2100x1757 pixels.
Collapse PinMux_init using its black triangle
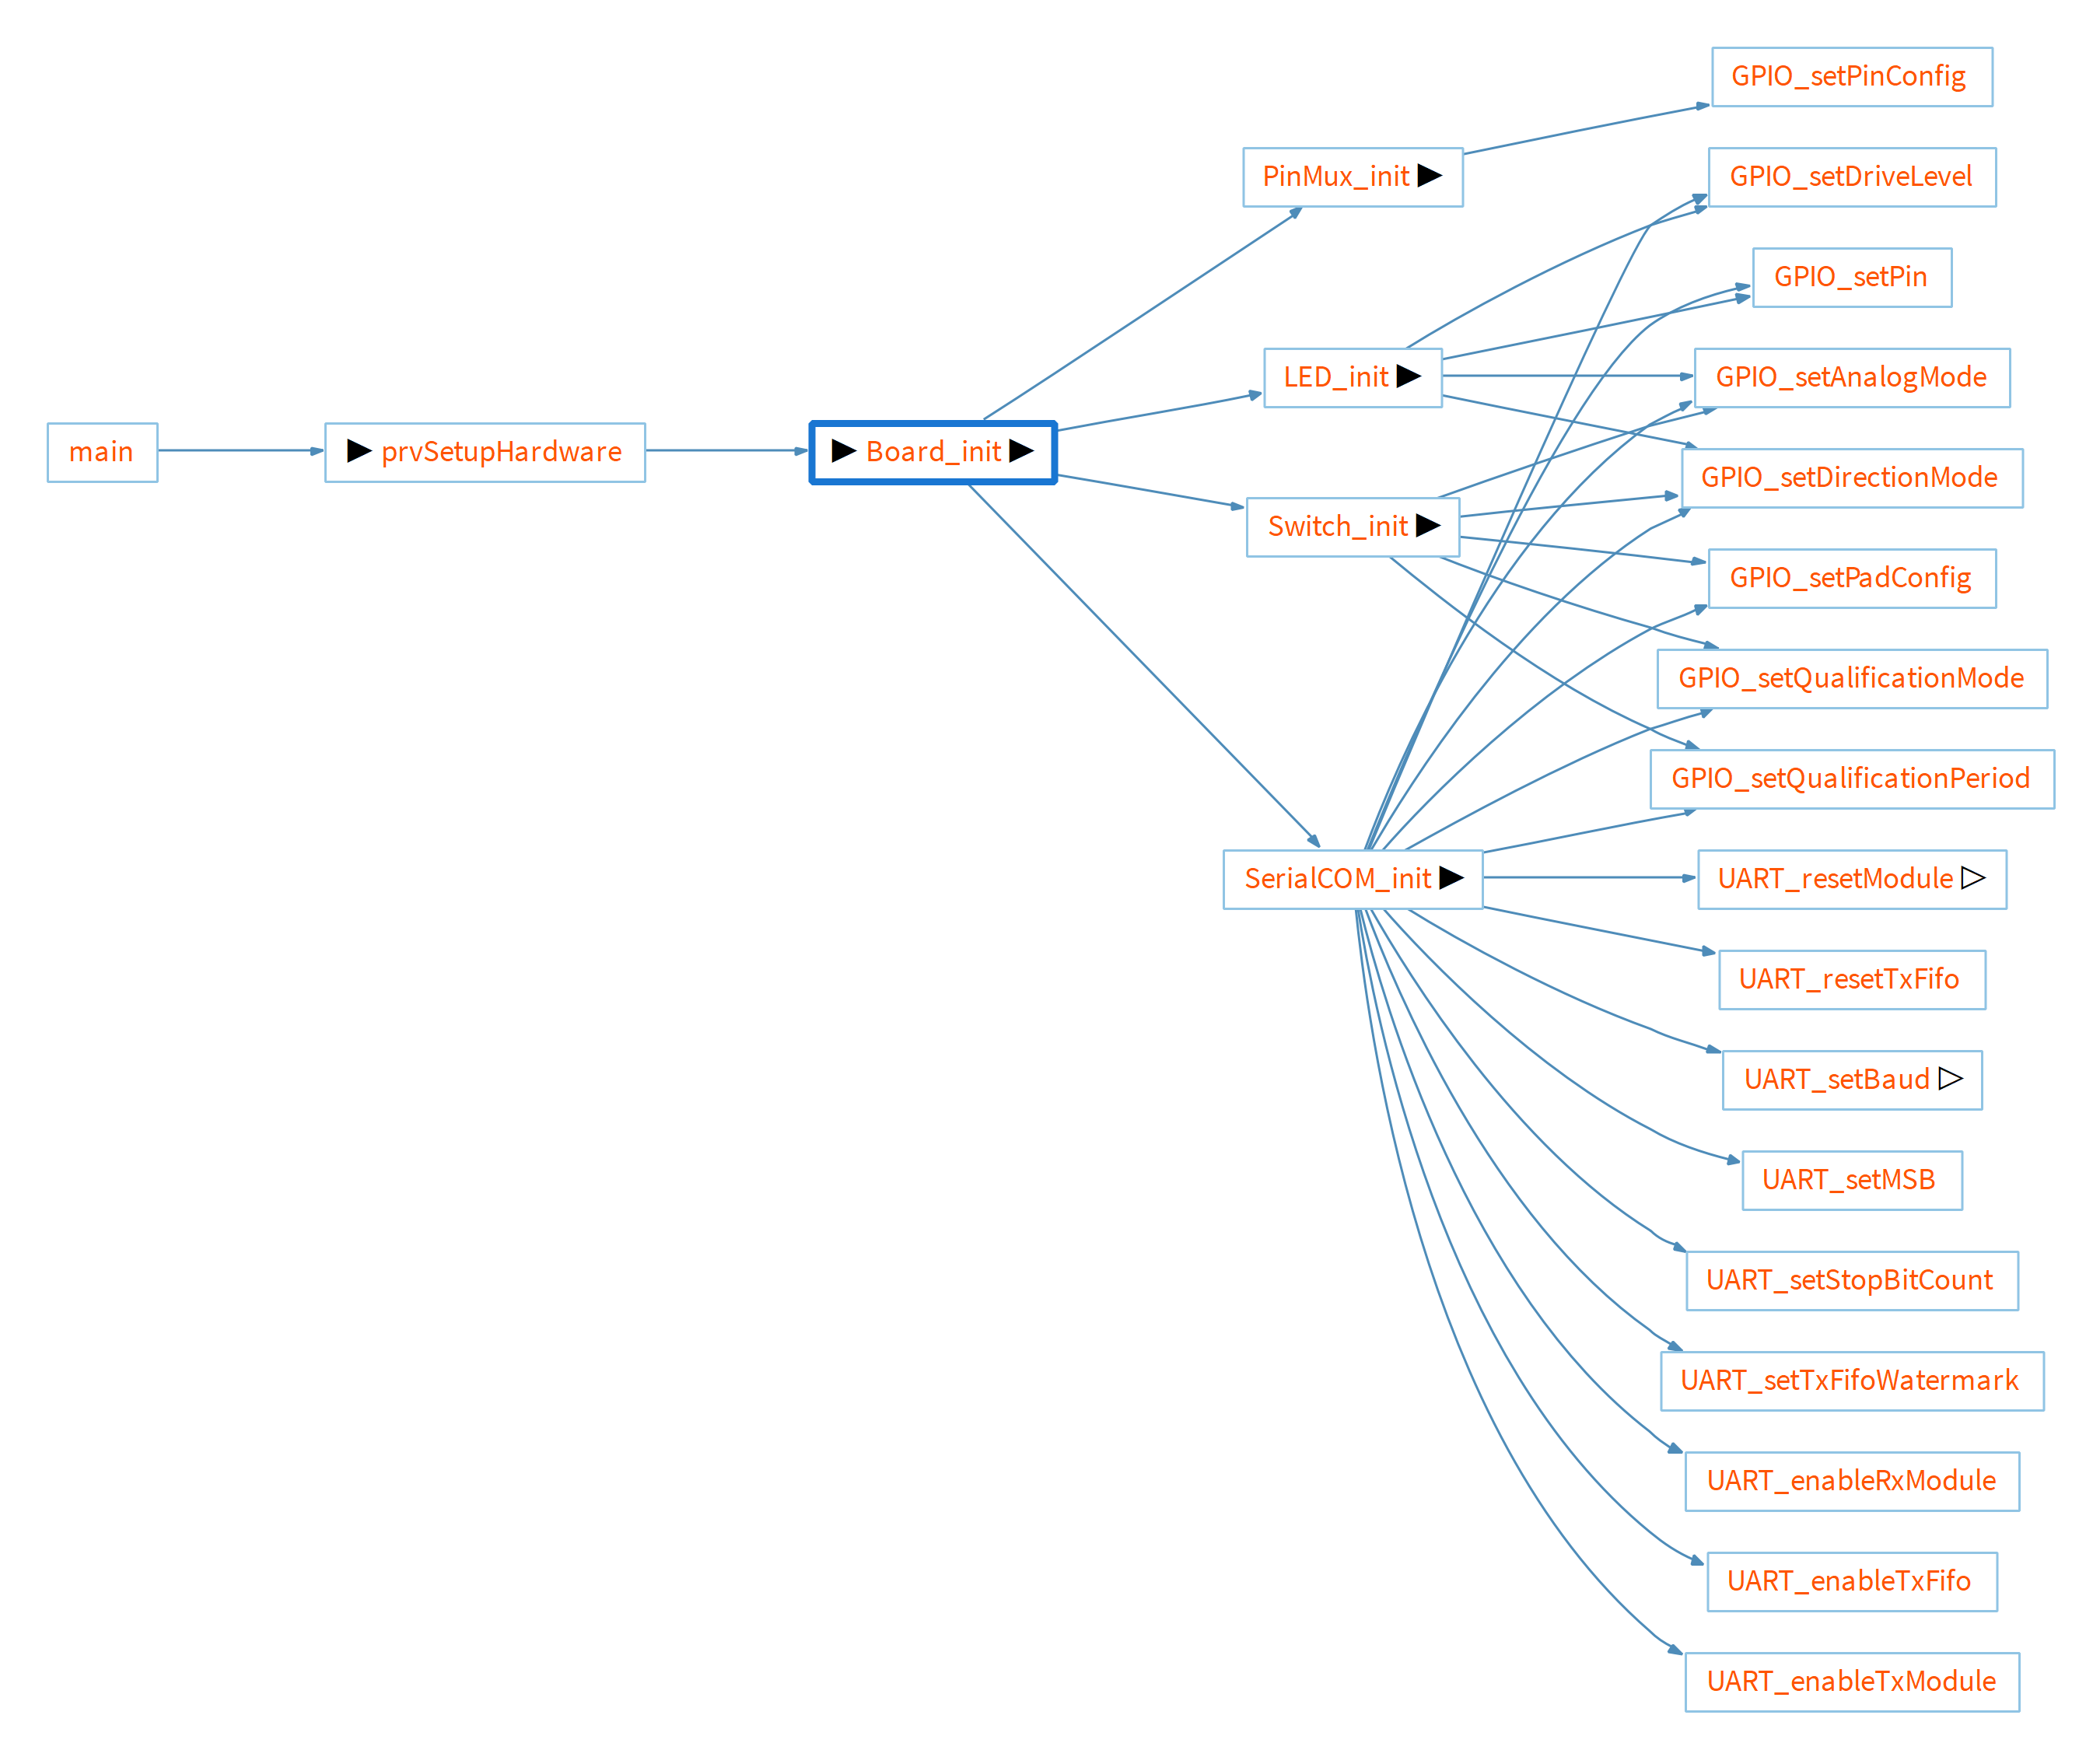click(1430, 176)
